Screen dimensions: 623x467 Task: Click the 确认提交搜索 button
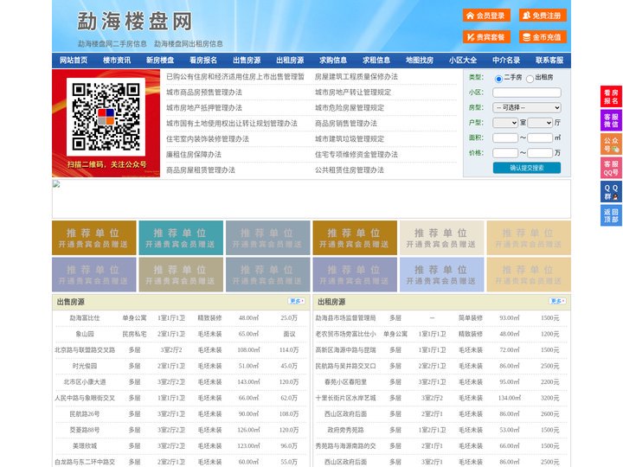527,168
